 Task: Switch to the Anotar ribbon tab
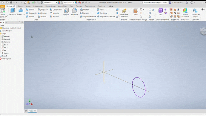(x=28, y=6)
